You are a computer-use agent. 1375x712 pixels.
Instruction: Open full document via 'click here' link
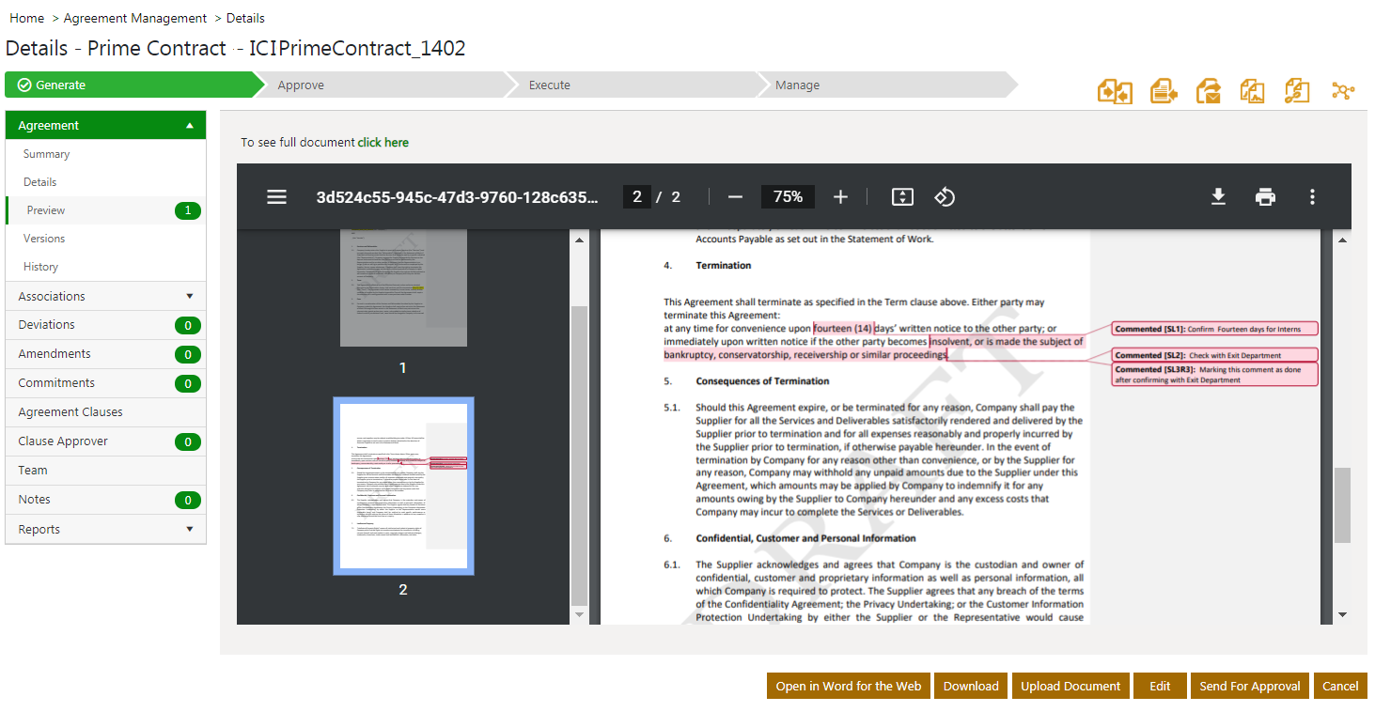pyautogui.click(x=383, y=143)
